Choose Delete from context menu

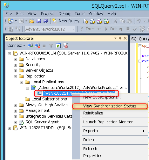point(110,140)
